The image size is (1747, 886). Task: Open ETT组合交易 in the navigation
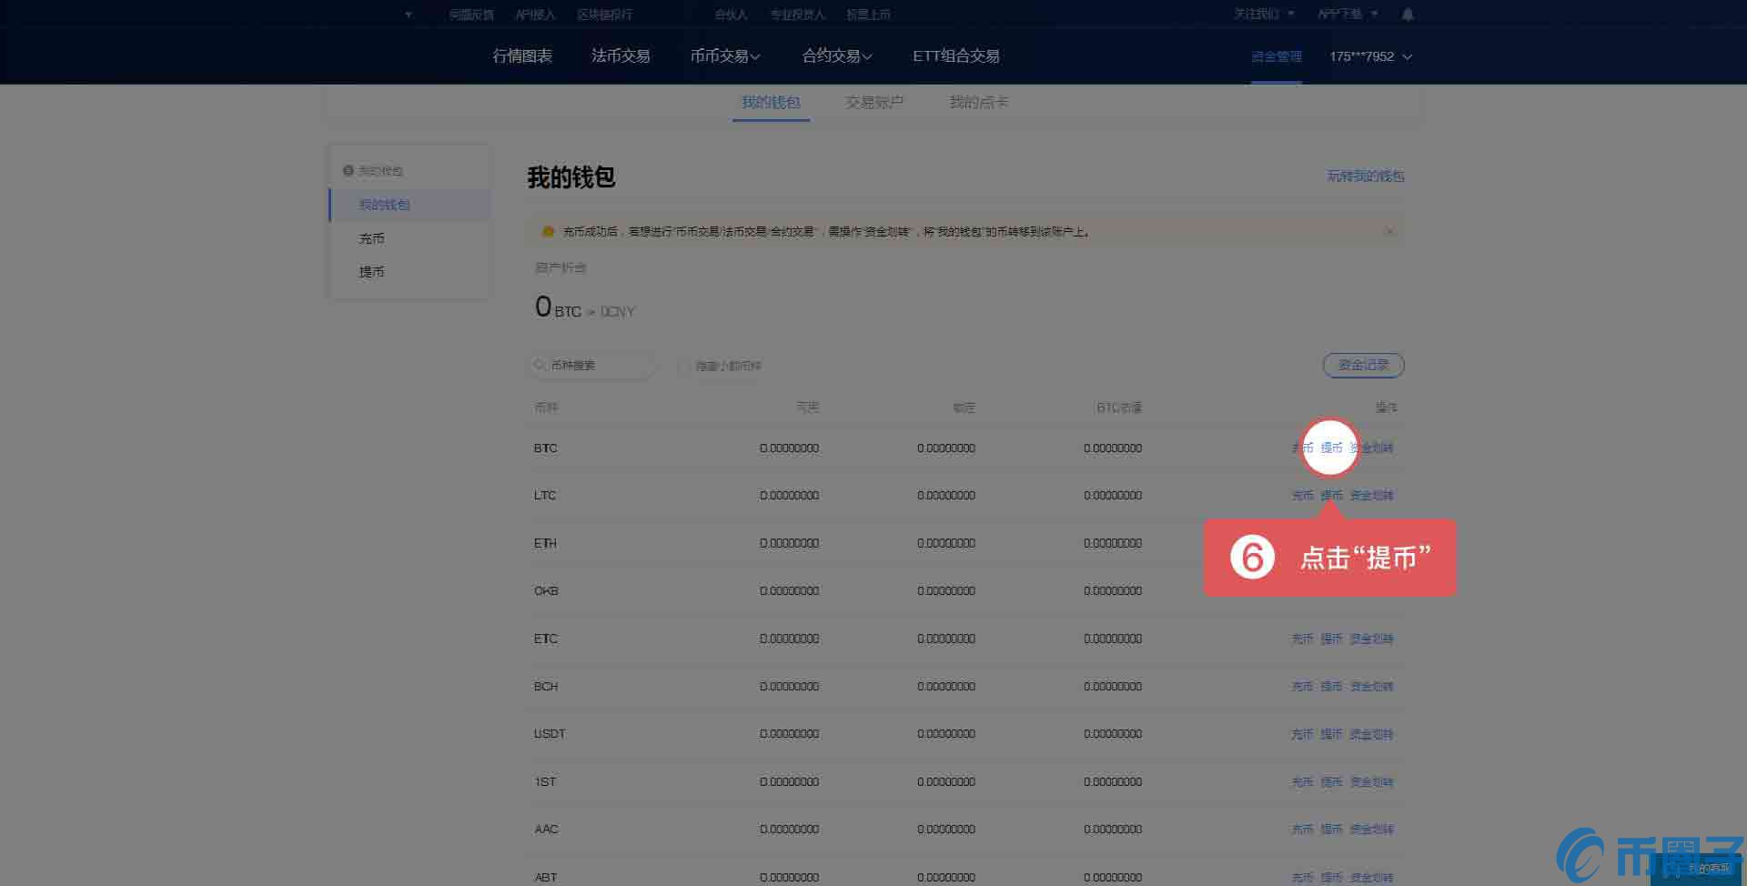coord(956,55)
